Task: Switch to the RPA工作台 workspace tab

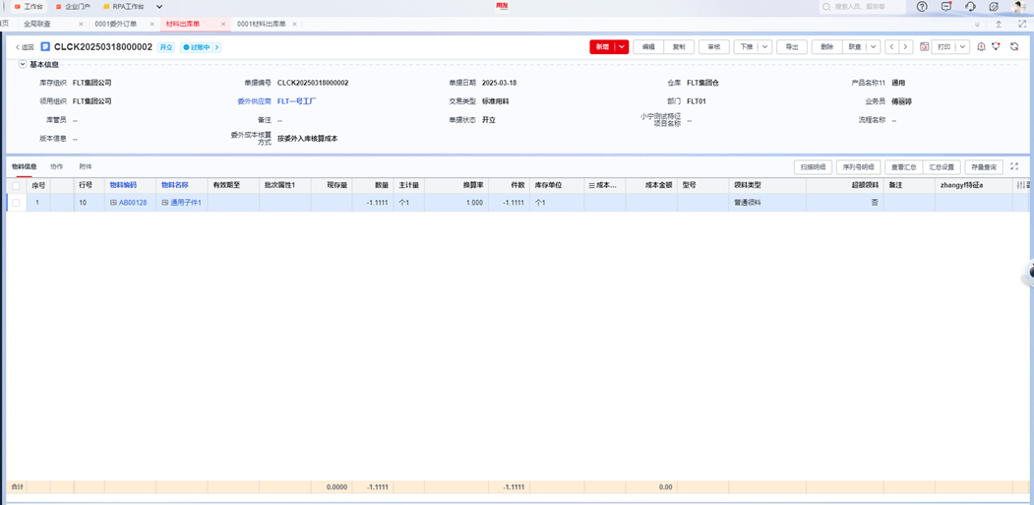Action: [123, 7]
